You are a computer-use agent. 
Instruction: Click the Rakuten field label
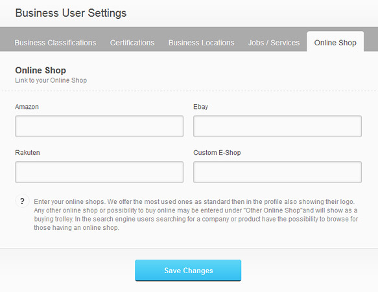[27, 152]
